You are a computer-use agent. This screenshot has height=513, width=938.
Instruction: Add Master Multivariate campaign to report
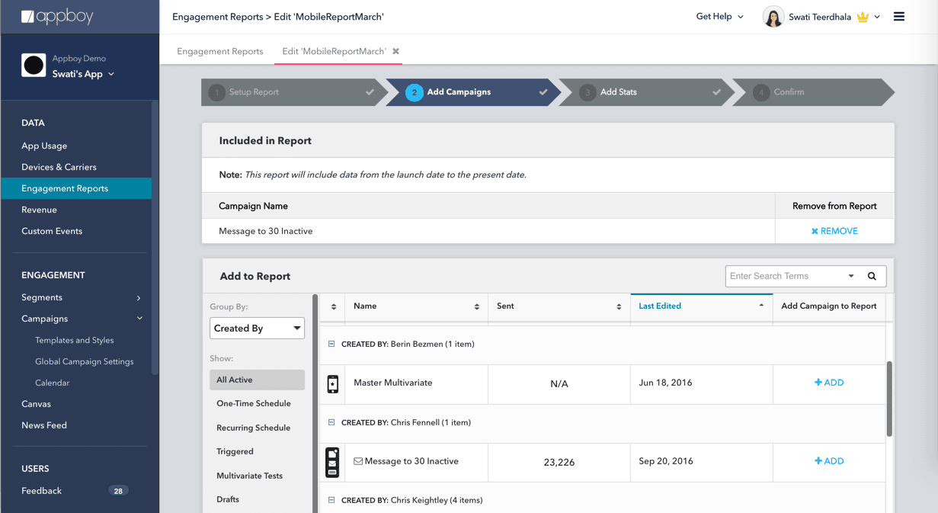click(x=829, y=383)
